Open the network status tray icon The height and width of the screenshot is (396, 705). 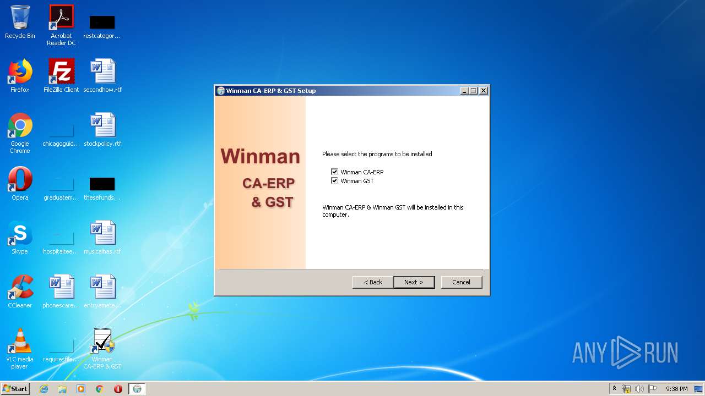(626, 389)
